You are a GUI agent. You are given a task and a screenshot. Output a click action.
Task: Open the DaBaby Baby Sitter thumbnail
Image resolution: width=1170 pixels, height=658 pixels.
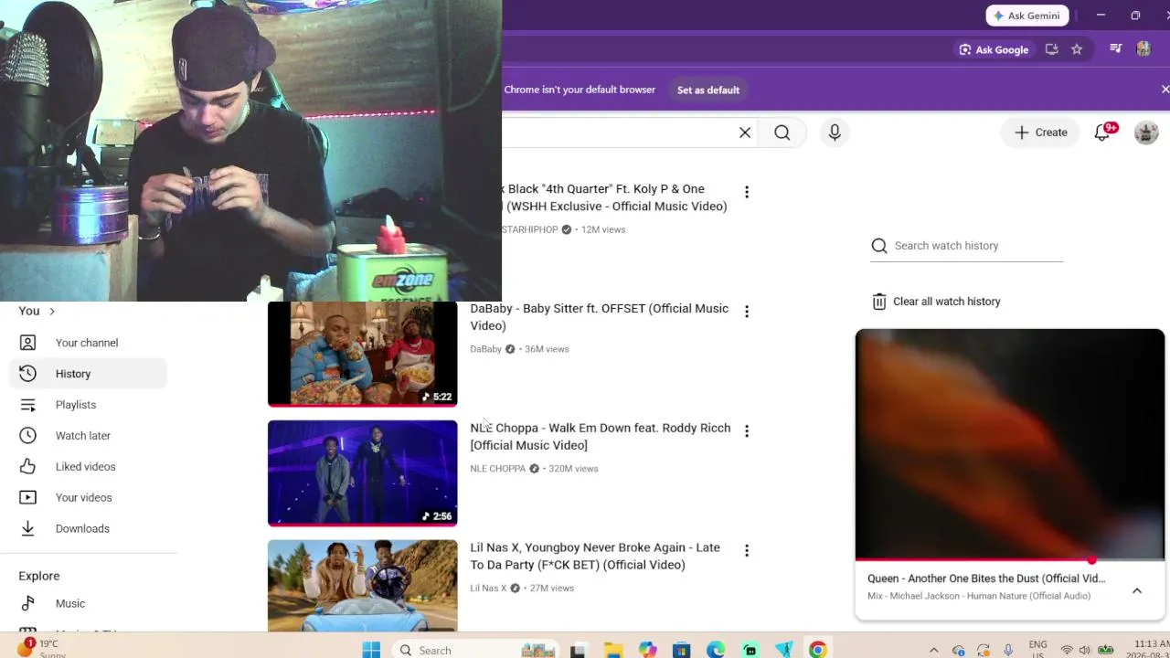point(362,354)
